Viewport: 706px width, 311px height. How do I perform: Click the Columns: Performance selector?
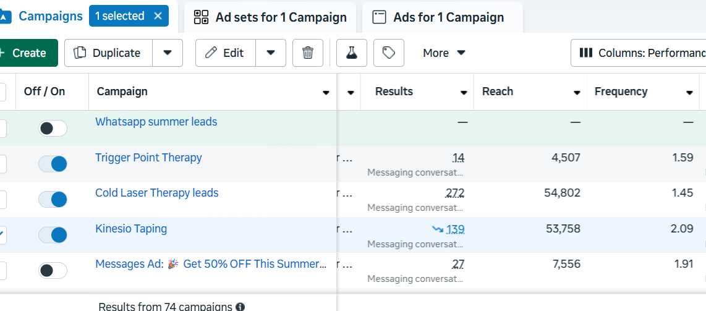(640, 53)
